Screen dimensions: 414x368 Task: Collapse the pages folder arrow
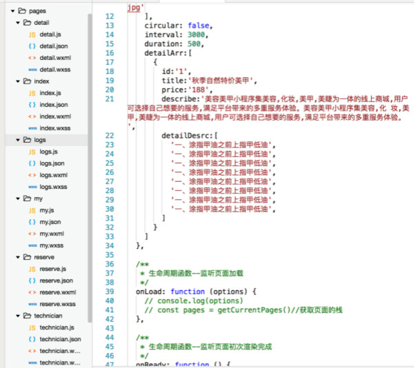tap(12, 11)
